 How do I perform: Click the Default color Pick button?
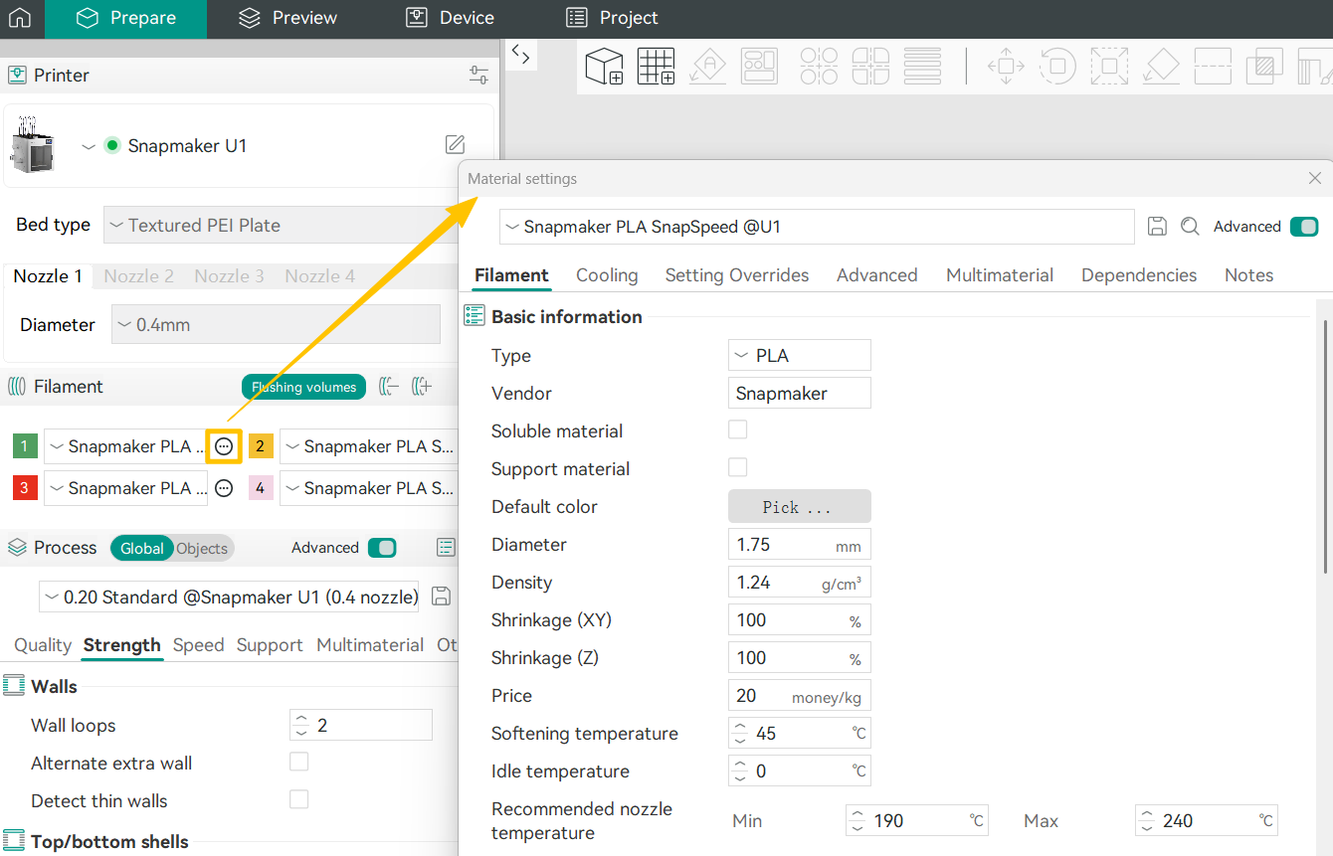(799, 507)
